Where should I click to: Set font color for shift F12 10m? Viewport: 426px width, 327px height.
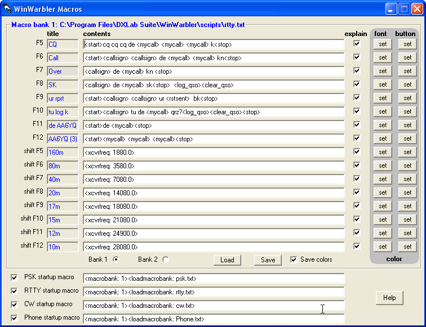[x=383, y=247]
